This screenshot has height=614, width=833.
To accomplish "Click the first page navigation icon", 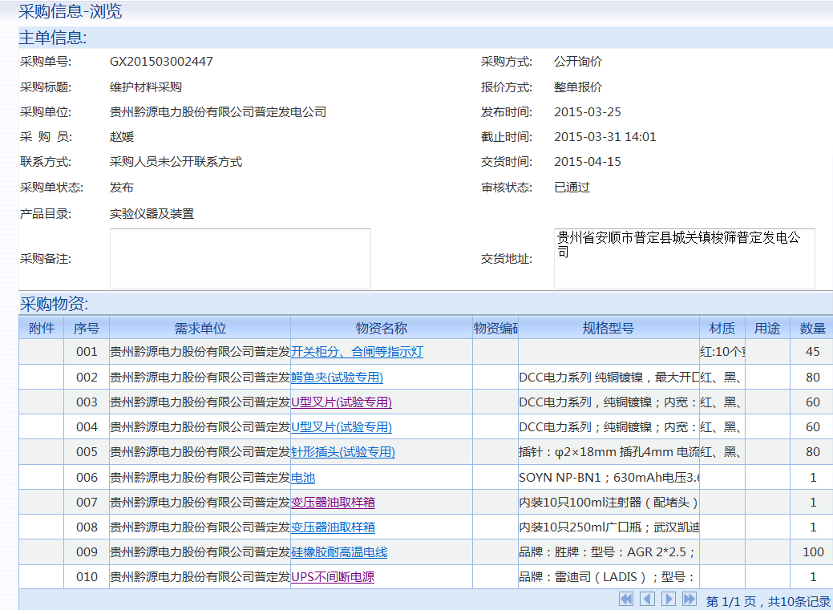I will (626, 598).
